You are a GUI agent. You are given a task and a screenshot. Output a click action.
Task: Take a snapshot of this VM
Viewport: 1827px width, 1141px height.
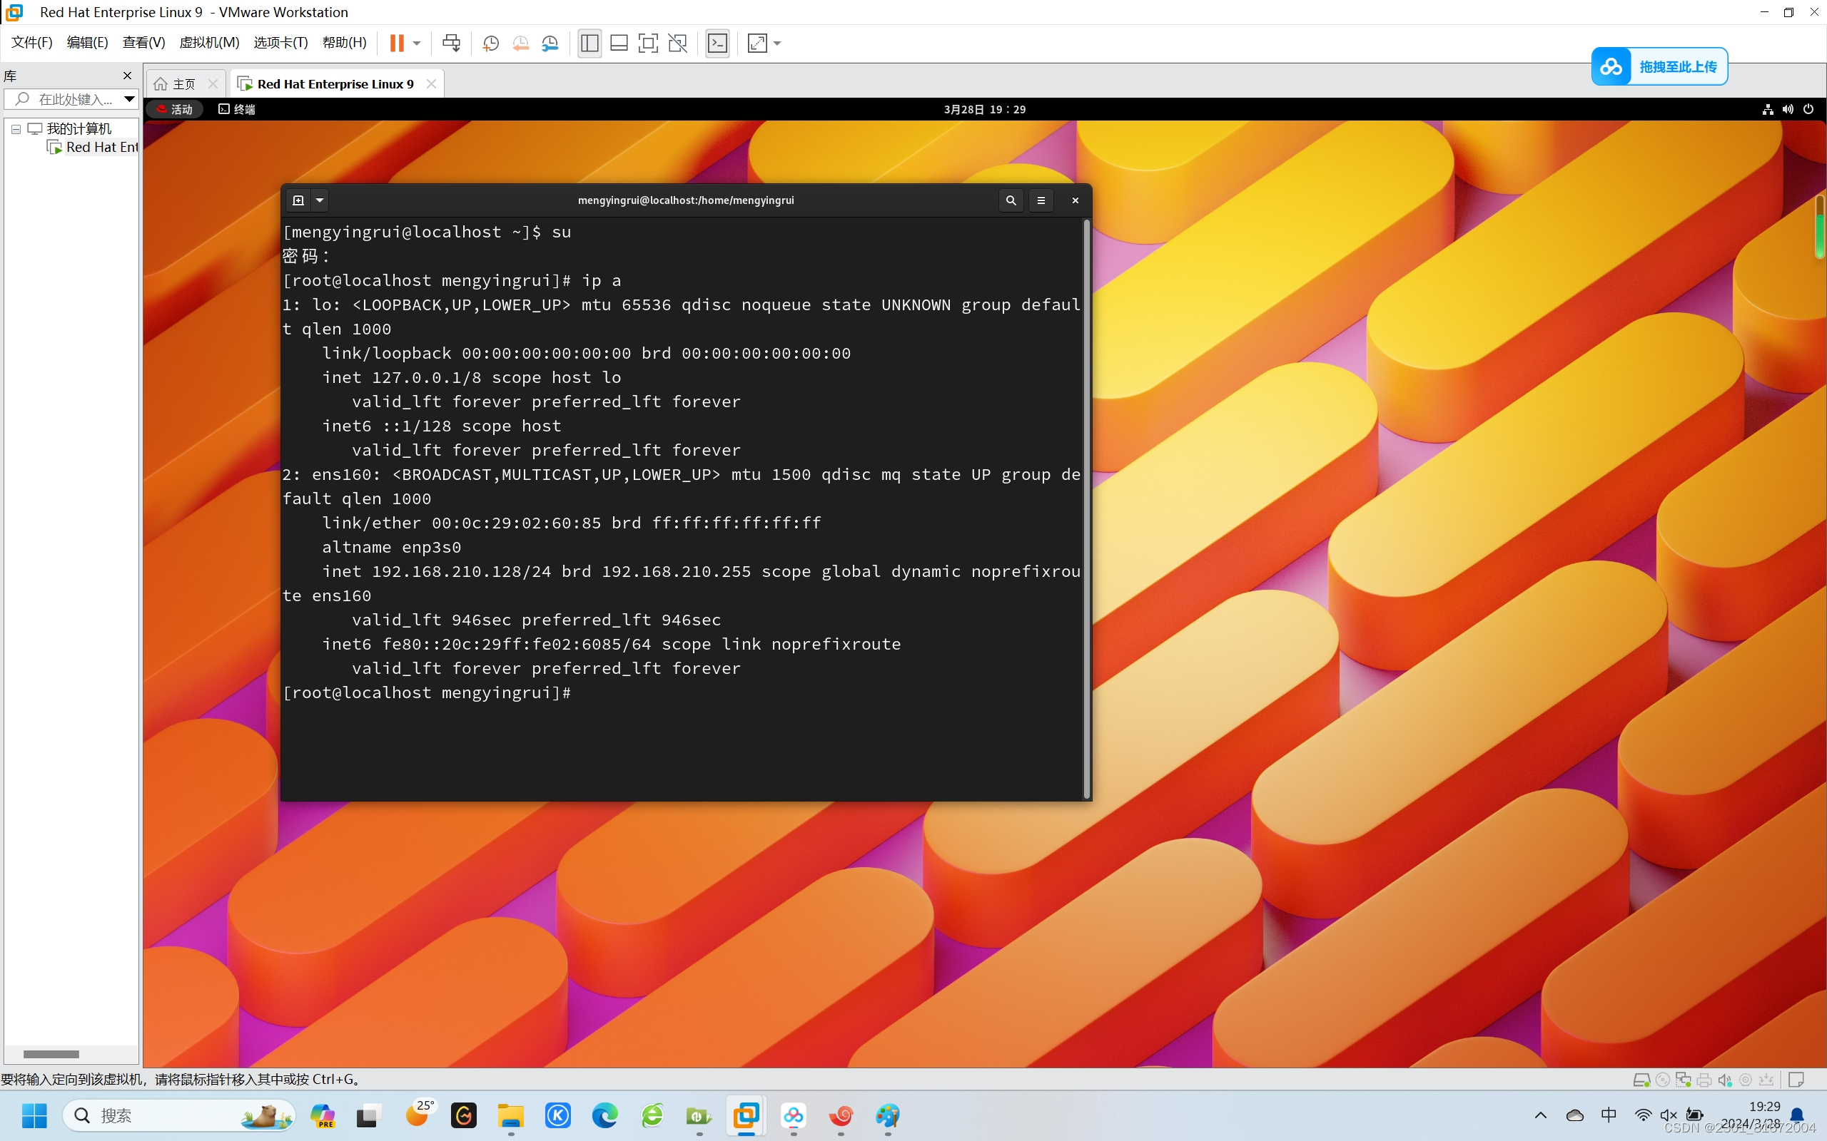point(491,43)
